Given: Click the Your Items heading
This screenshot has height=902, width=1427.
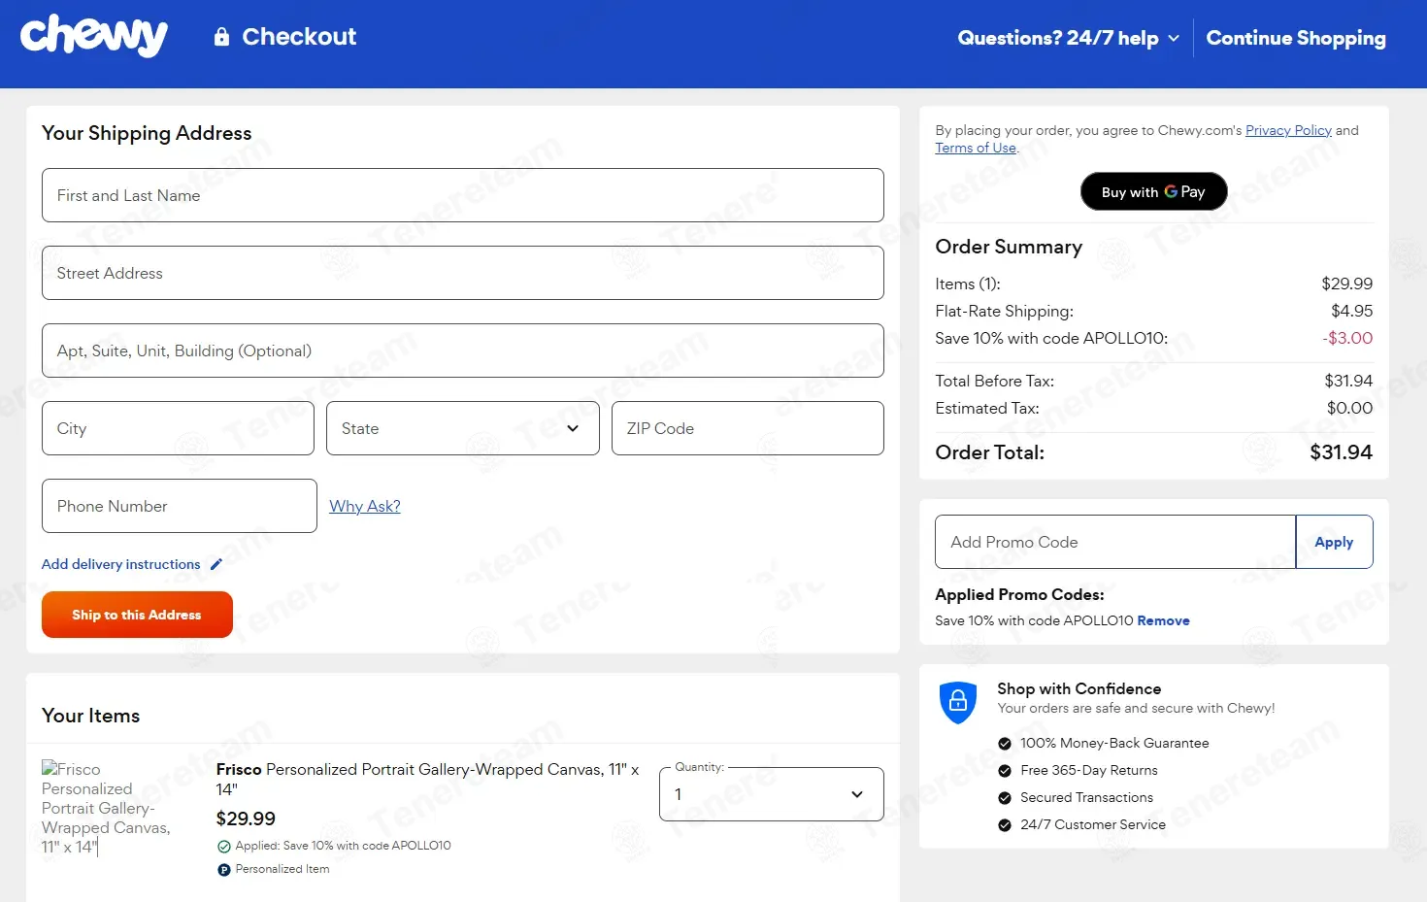Looking at the screenshot, I should 90,716.
